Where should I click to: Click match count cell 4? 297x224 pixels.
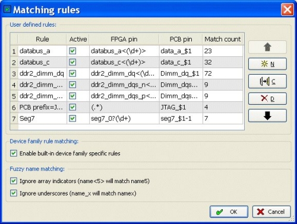[223, 107]
